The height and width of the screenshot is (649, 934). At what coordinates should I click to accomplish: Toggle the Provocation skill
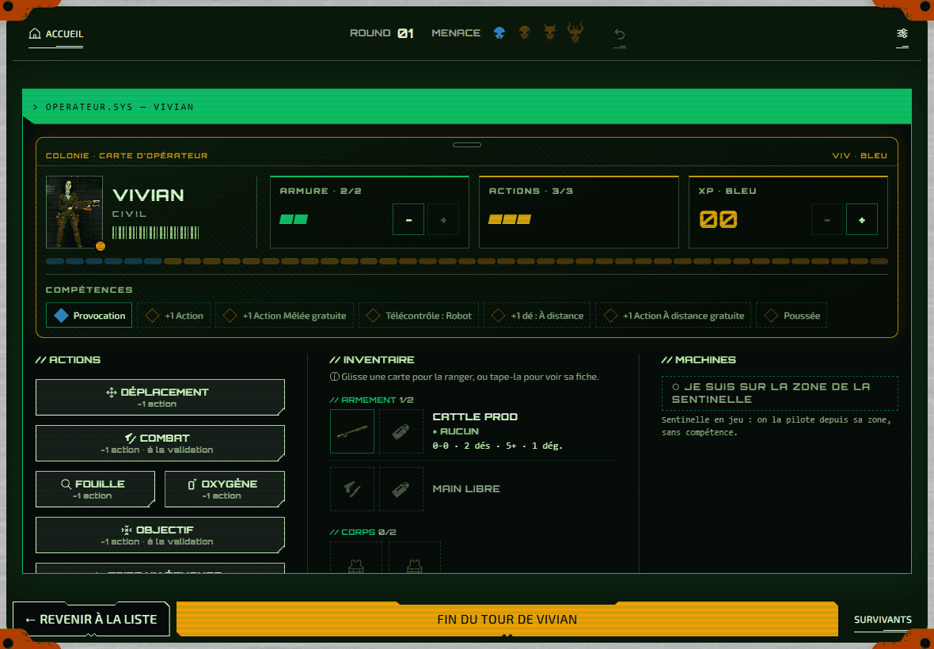[x=89, y=316]
